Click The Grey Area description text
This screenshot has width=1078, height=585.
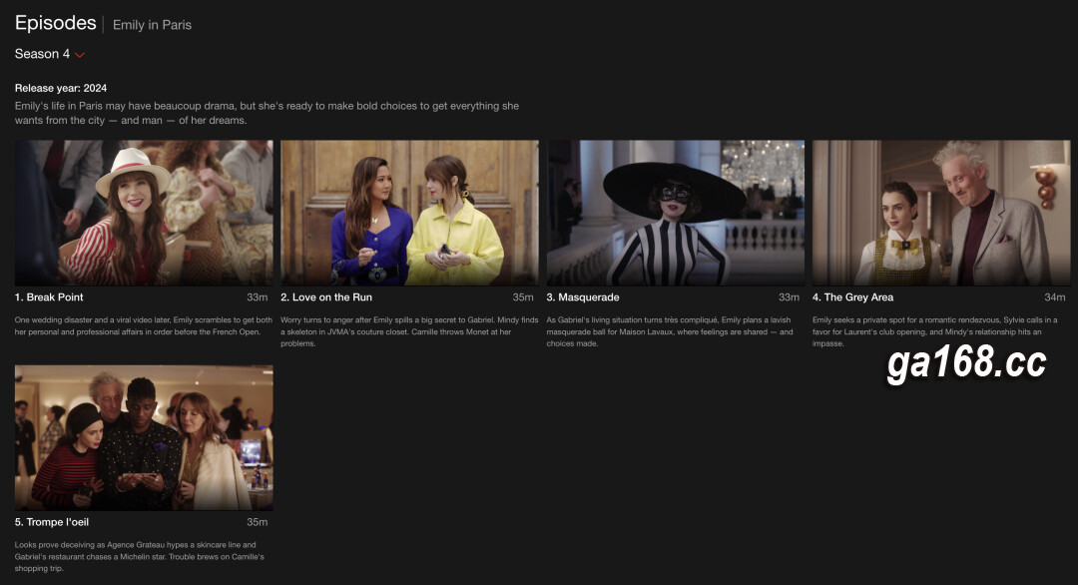(x=935, y=331)
